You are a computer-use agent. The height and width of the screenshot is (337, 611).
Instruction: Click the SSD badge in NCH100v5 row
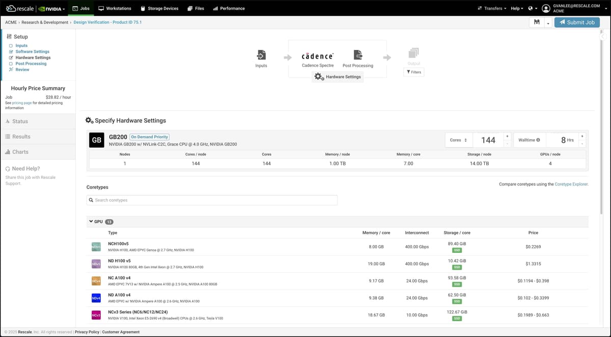pyautogui.click(x=457, y=250)
